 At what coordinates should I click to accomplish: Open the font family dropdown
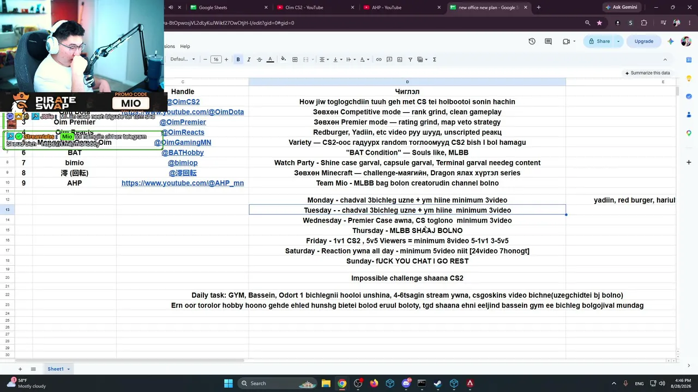click(x=182, y=59)
